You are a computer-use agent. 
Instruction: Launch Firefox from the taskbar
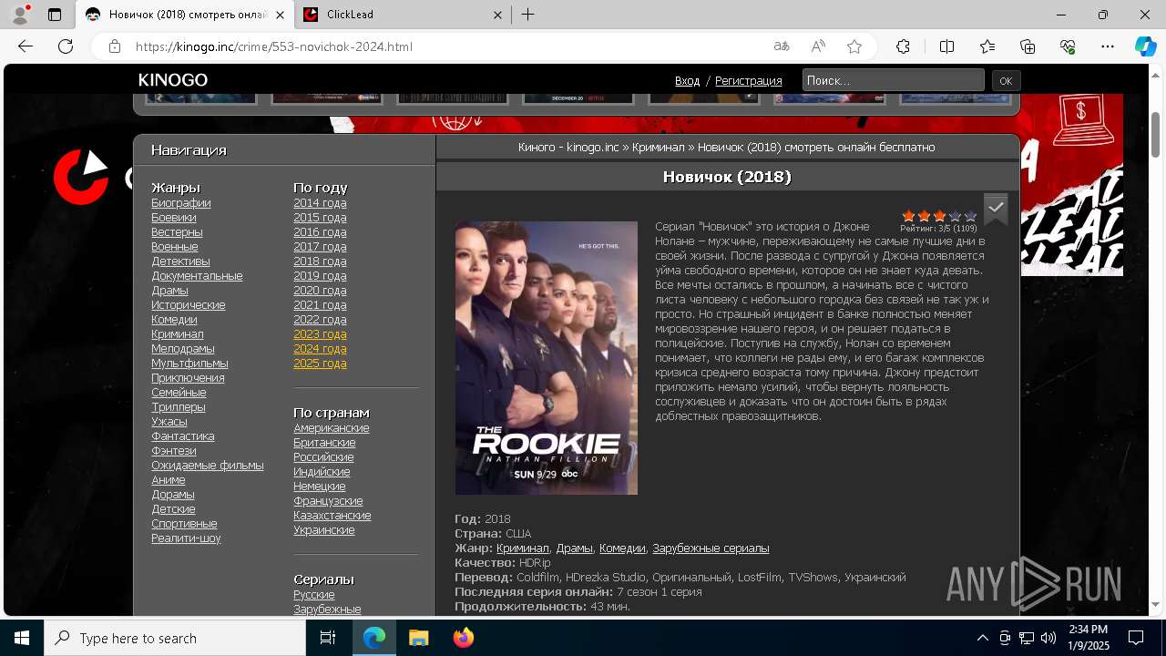coord(463,638)
